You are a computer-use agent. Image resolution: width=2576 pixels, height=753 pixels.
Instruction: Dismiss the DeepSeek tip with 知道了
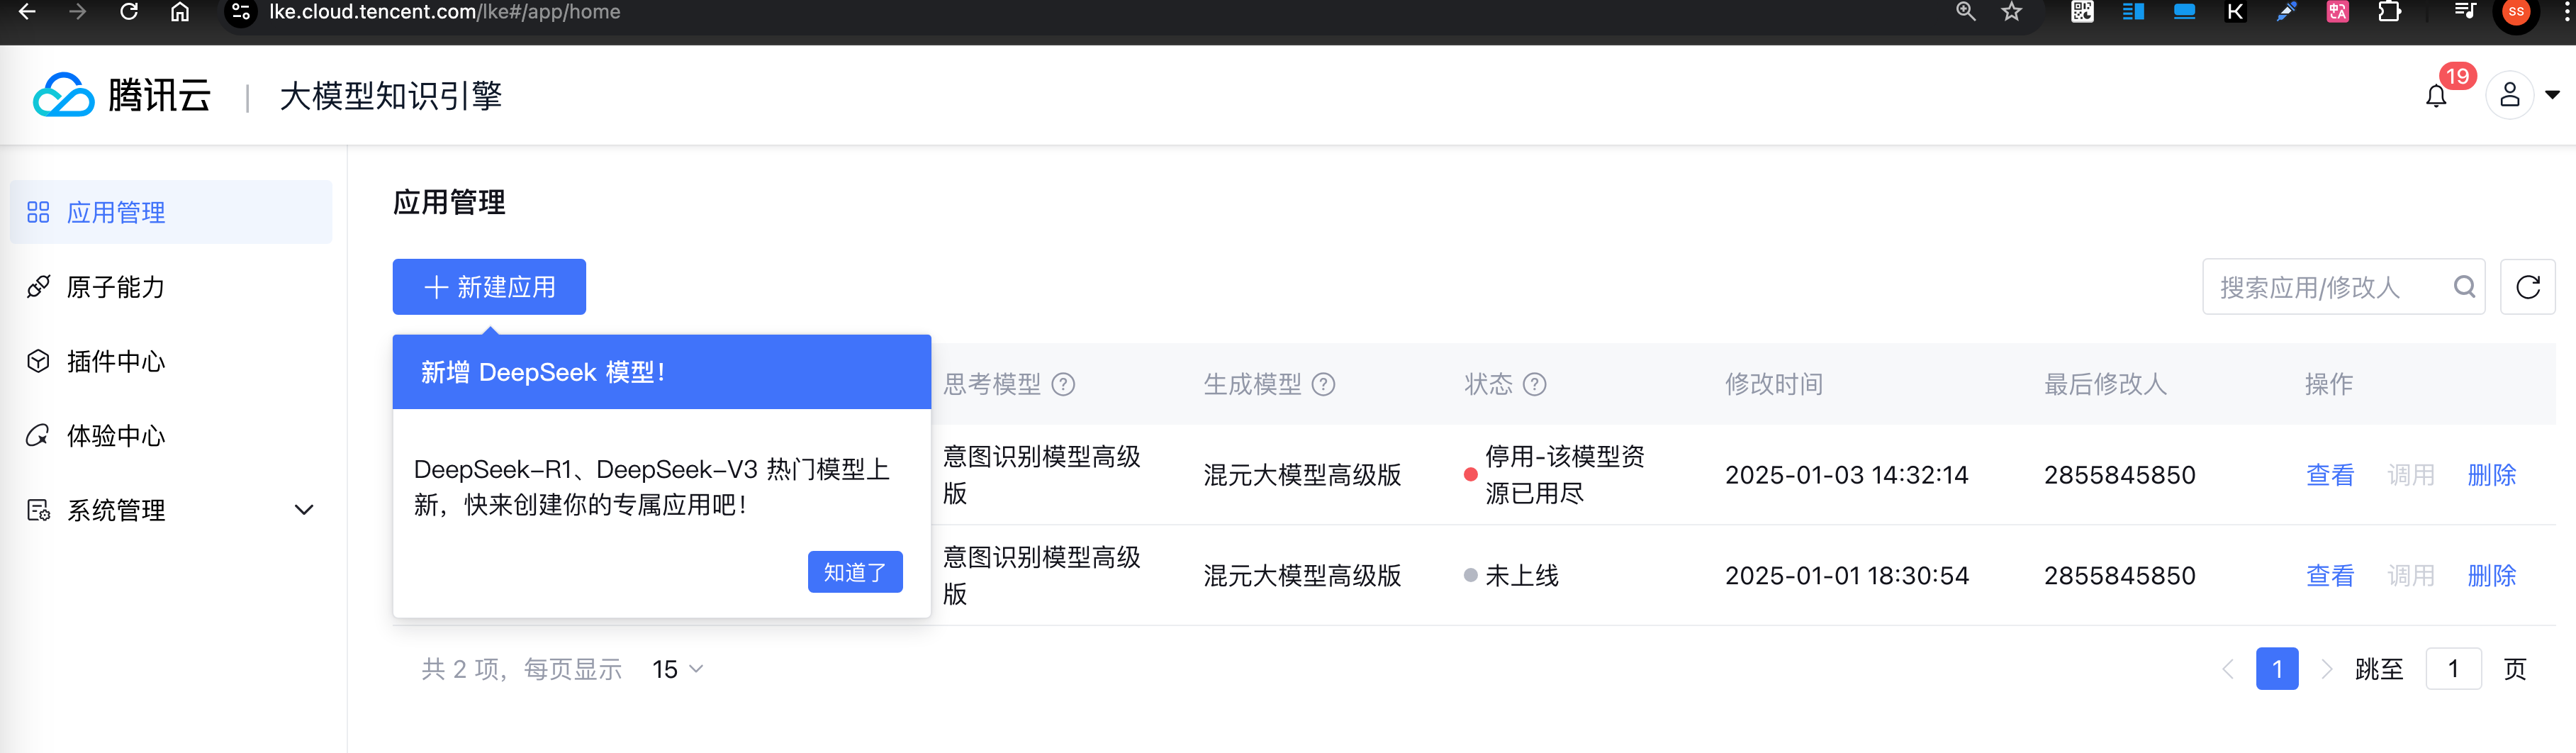click(855, 572)
